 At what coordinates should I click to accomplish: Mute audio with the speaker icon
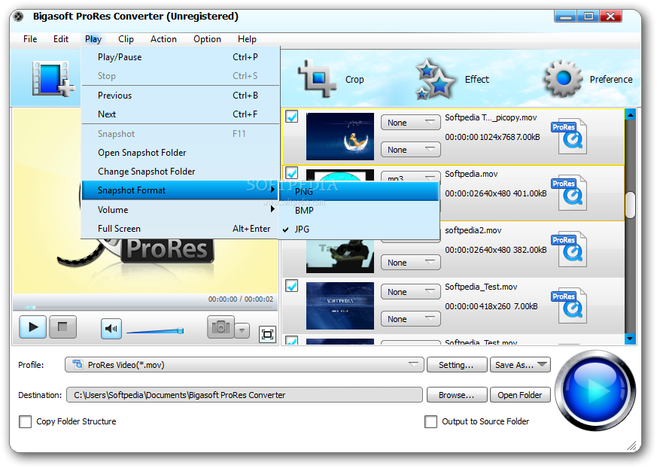(111, 329)
